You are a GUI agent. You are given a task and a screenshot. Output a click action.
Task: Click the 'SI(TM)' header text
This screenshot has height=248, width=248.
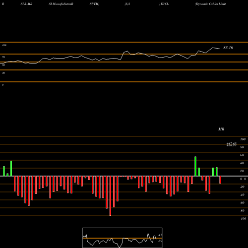pyautogui.click(x=94, y=4)
